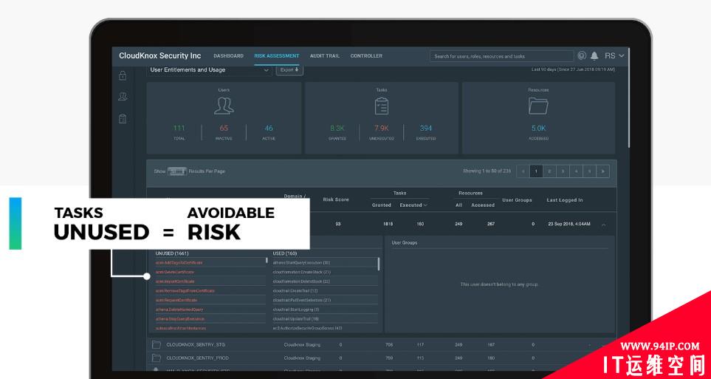Click the USED (160) list heading

coord(285,253)
